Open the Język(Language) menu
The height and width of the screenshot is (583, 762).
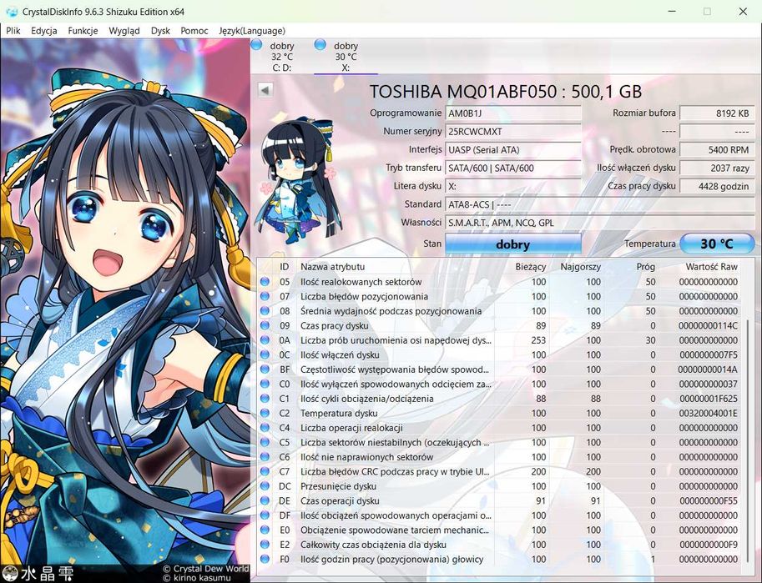tap(252, 31)
